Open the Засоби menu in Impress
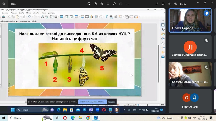This screenshot has height=121, width=216. [36, 13]
